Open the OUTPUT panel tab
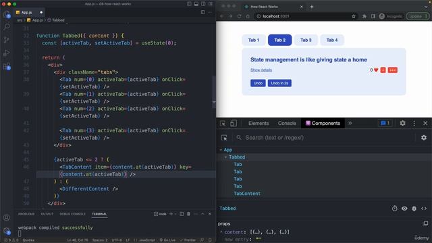The height and width of the screenshot is (243, 432). point(47,214)
